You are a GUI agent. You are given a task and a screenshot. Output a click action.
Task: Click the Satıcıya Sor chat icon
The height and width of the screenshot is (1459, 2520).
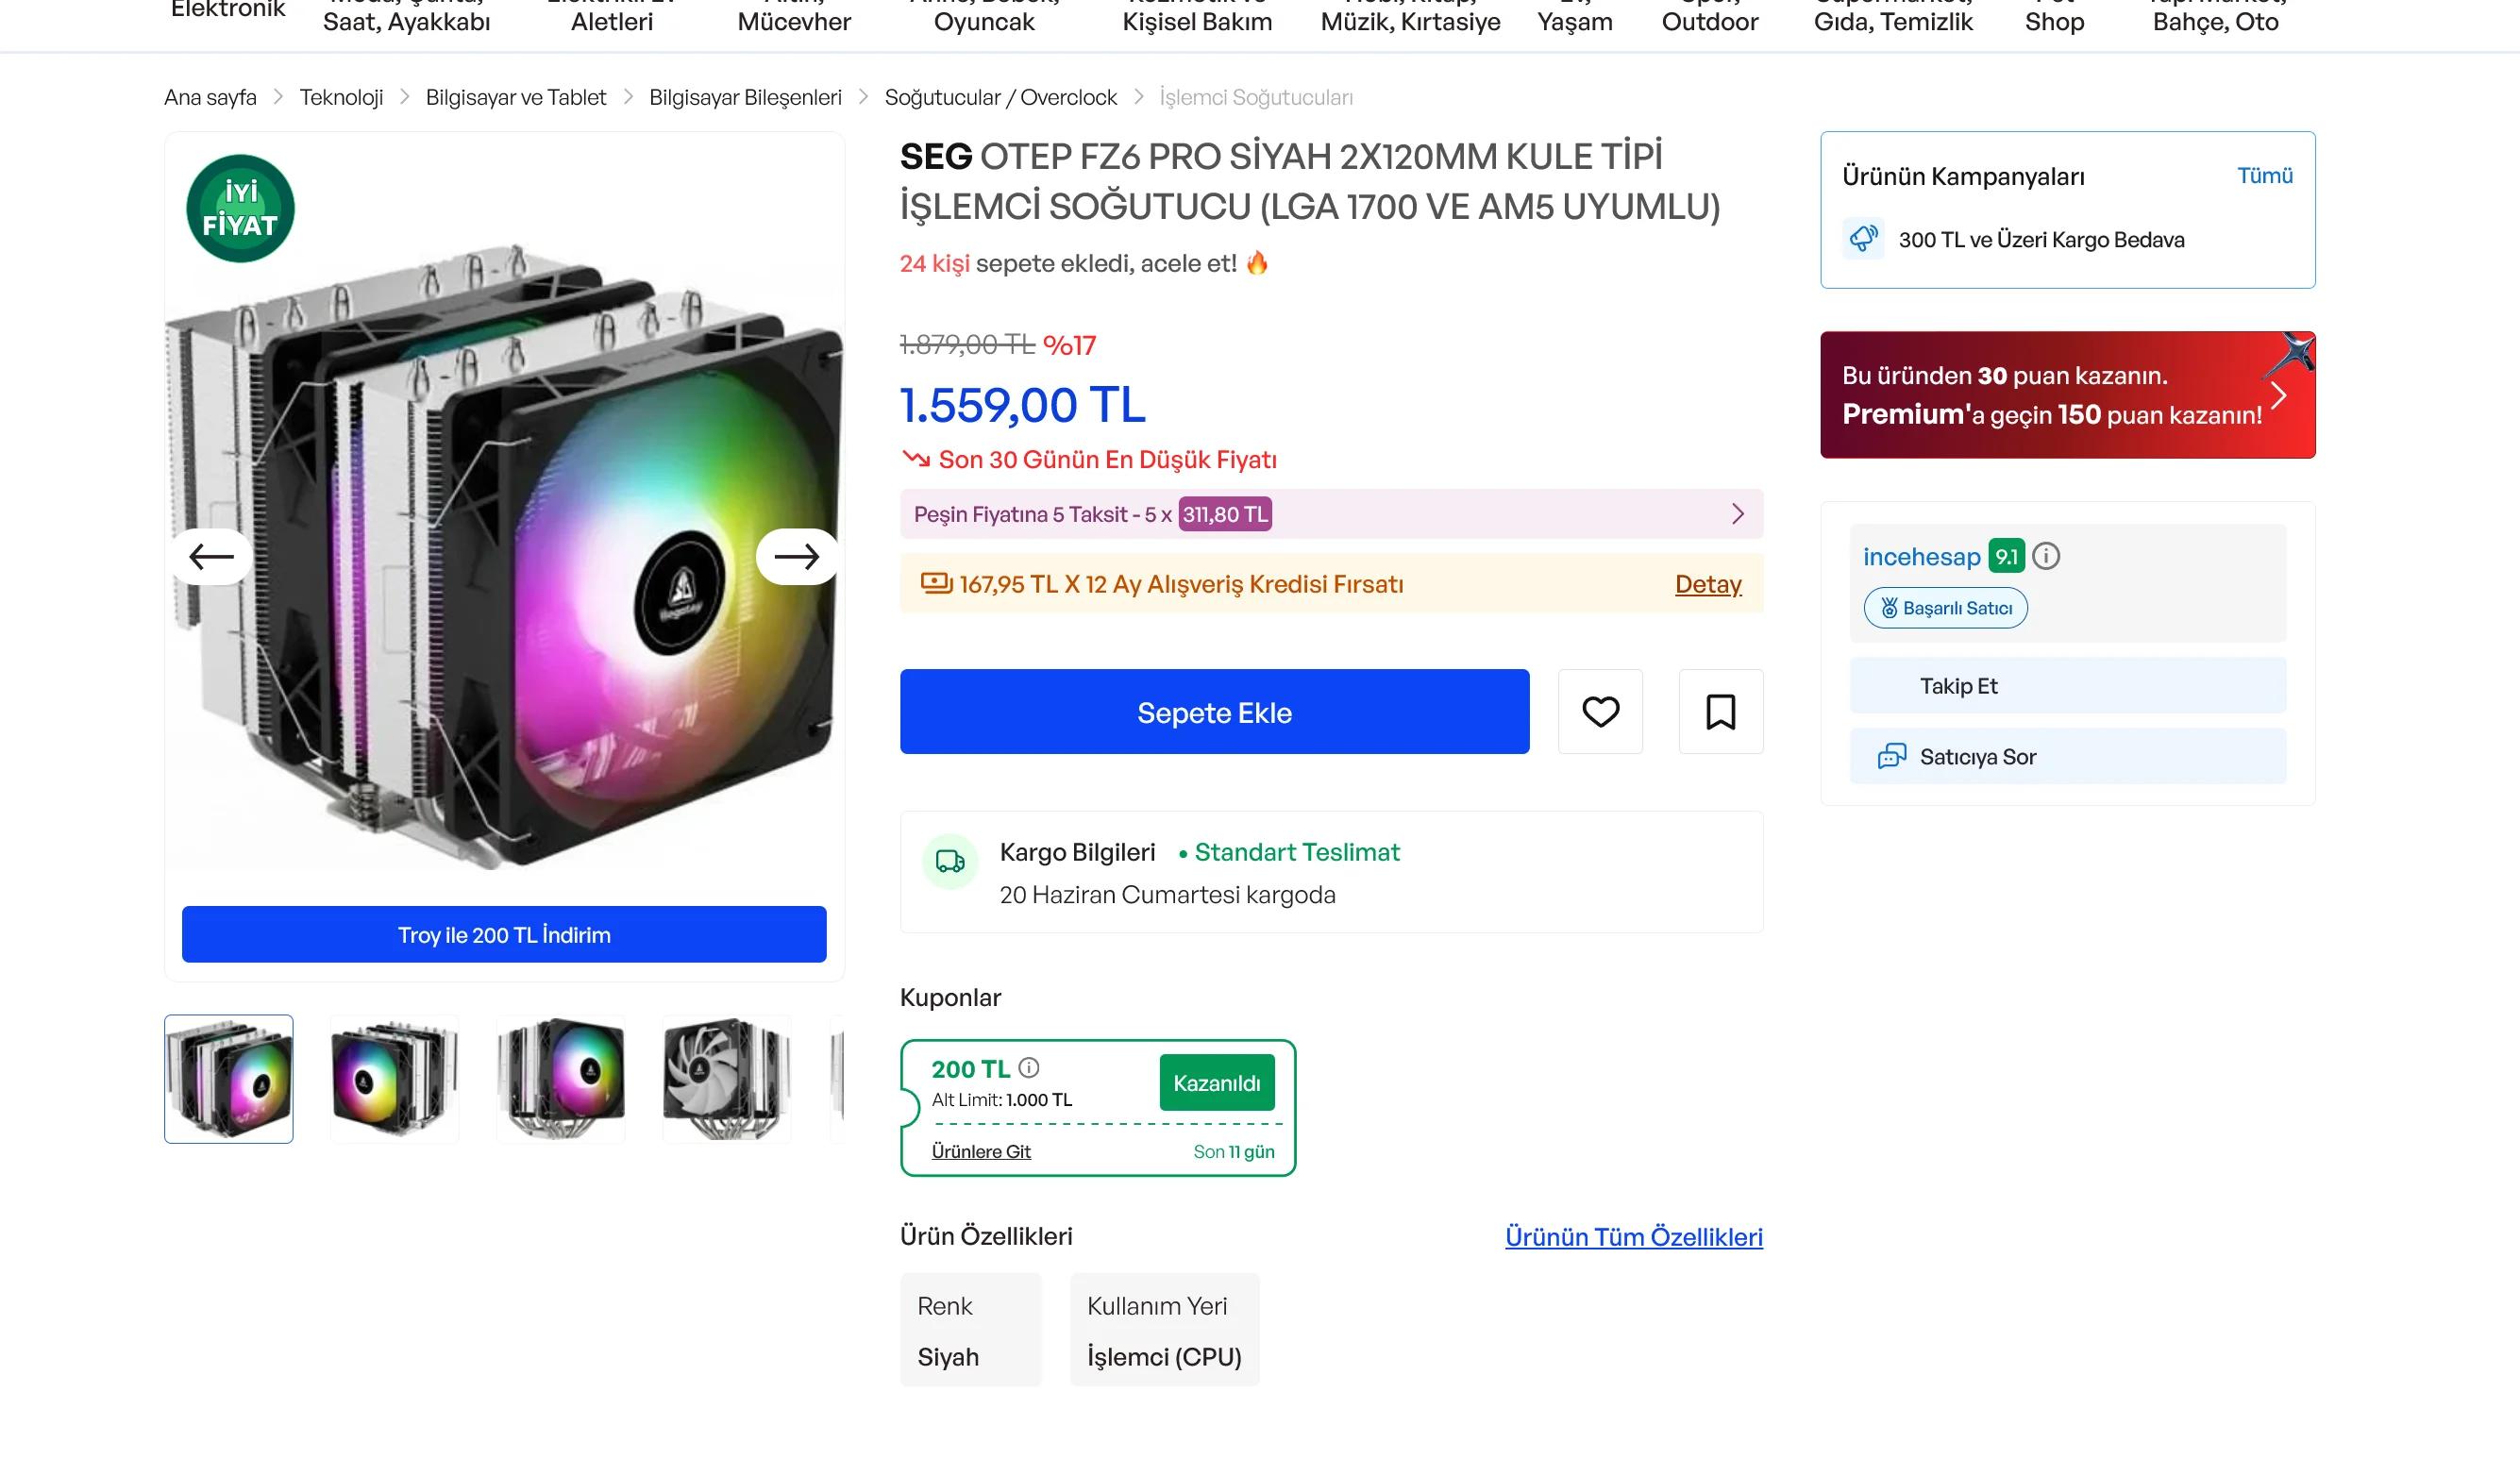click(1892, 756)
